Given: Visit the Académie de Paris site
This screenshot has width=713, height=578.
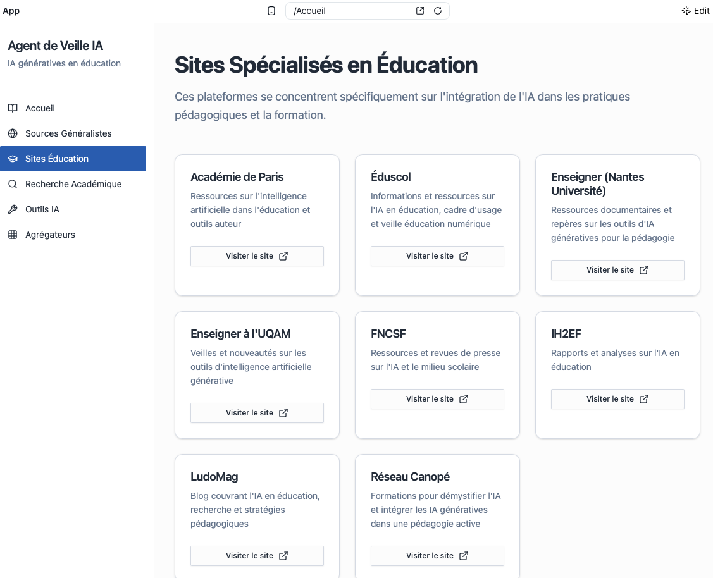Looking at the screenshot, I should coord(257,256).
